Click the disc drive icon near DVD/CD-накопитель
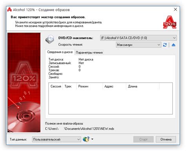This screenshot has height=151, width=186. [x=50, y=39]
